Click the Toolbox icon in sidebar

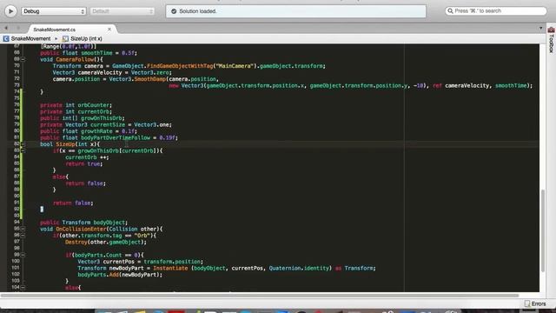tap(552, 30)
